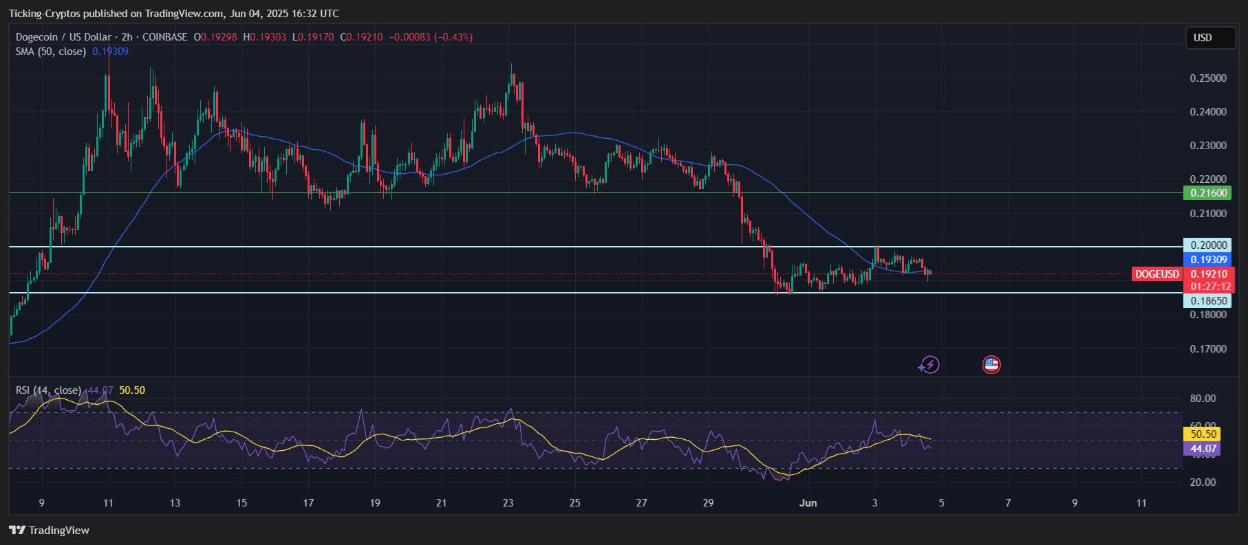Click the purple 44.07 RSI scale label
This screenshot has height=545, width=1248.
tap(1203, 449)
